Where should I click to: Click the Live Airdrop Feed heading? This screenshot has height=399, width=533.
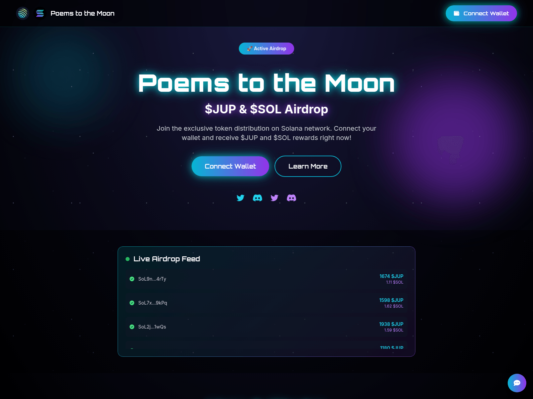coord(167,259)
